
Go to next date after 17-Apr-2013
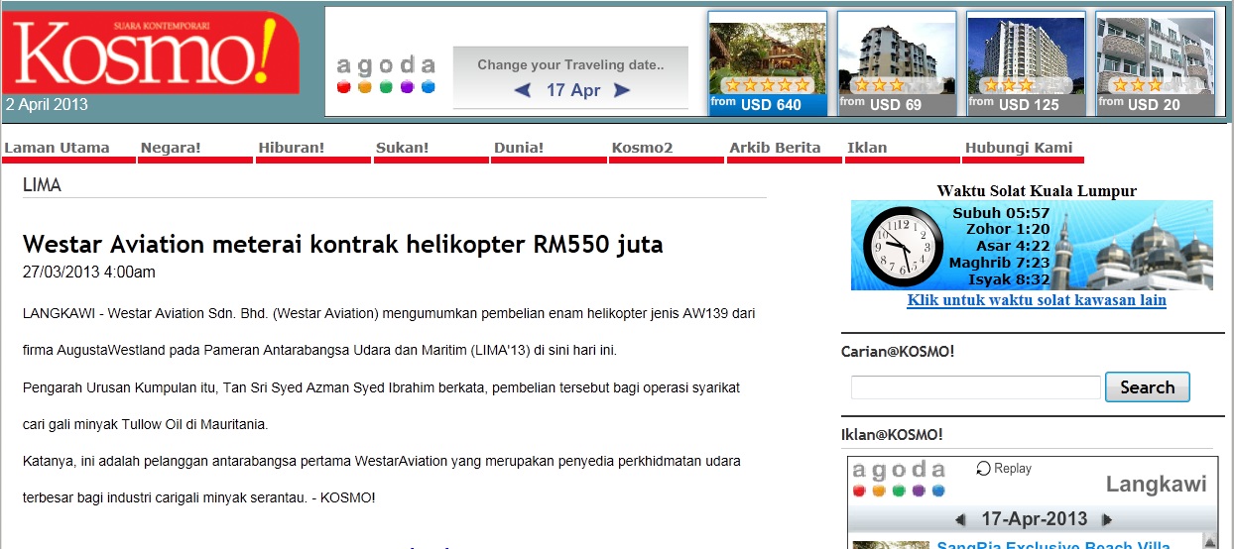[x=1107, y=519]
